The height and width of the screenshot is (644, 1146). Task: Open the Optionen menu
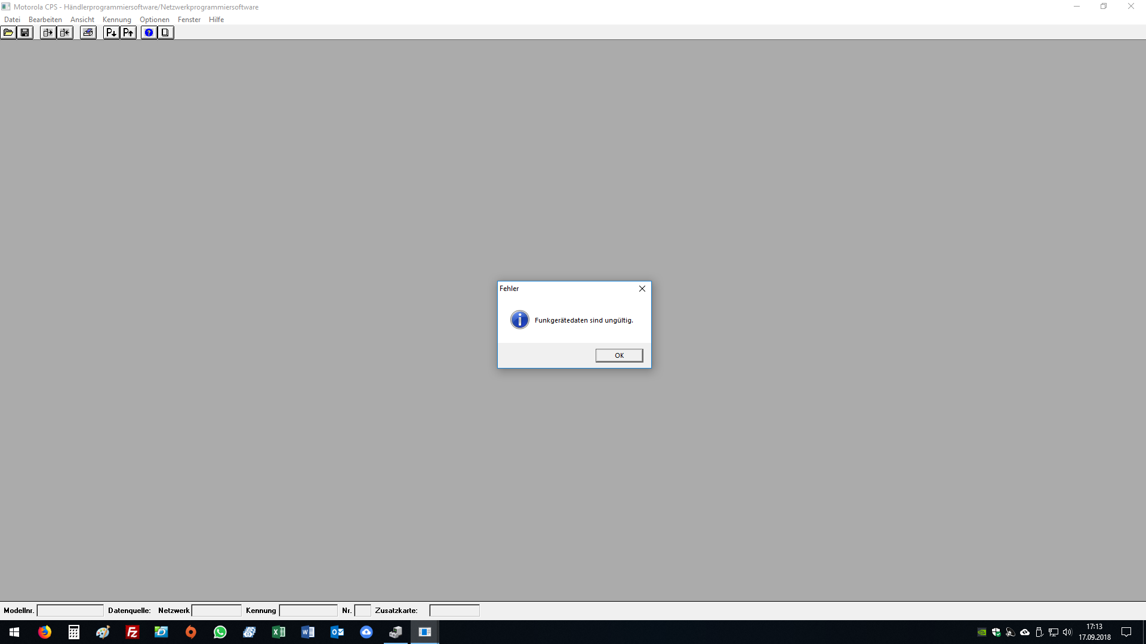click(154, 20)
